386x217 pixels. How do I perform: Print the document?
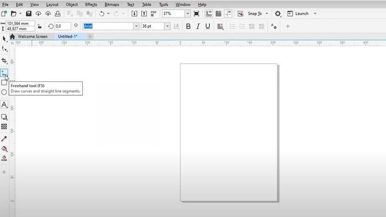[57, 14]
